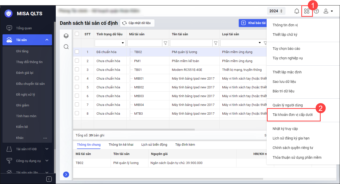Click the Tài sản HT-ĐB road icon

pos(9,149)
